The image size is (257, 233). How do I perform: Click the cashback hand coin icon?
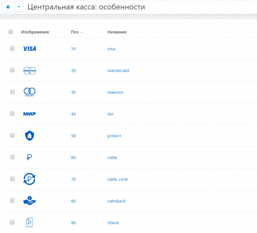tap(29, 201)
